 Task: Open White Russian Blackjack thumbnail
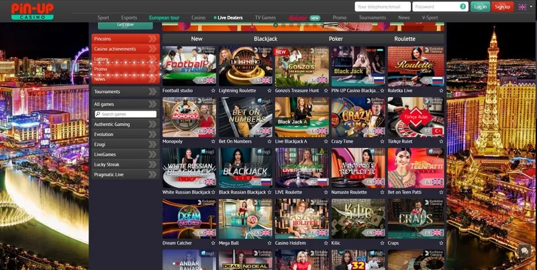point(189,167)
